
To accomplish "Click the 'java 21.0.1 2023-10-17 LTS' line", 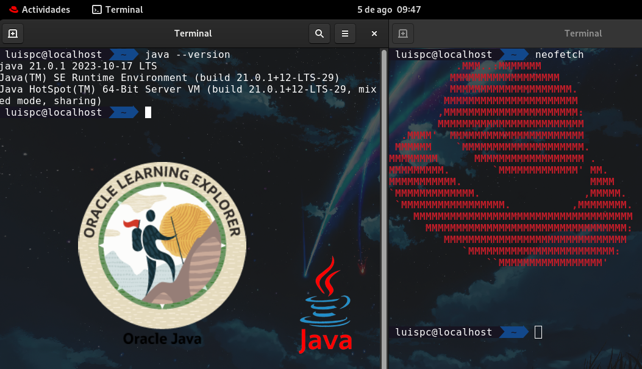I will tap(78, 66).
